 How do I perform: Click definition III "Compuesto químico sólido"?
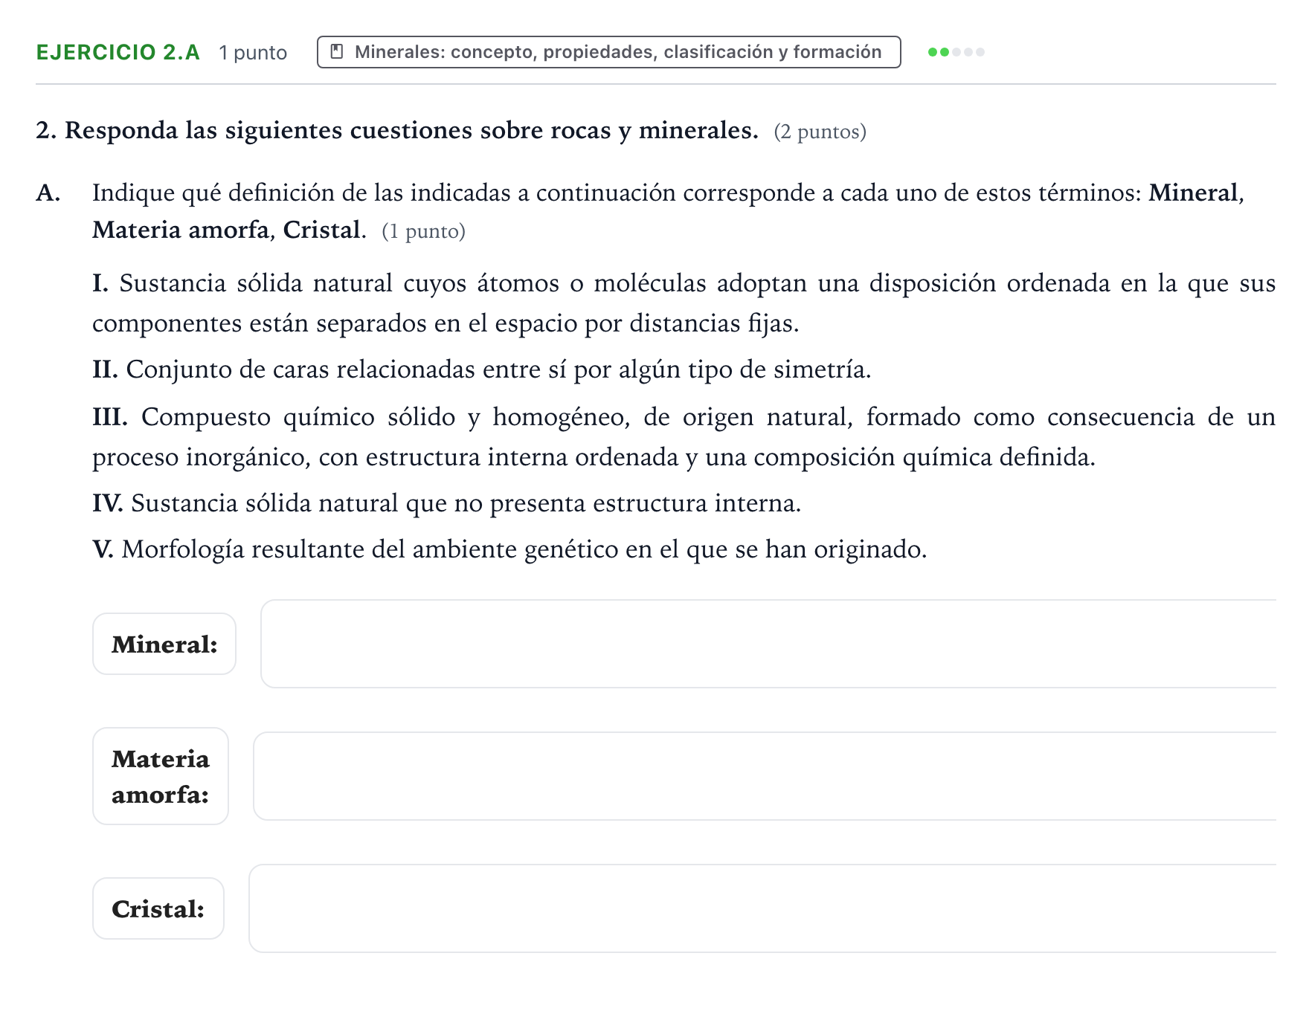(x=684, y=437)
